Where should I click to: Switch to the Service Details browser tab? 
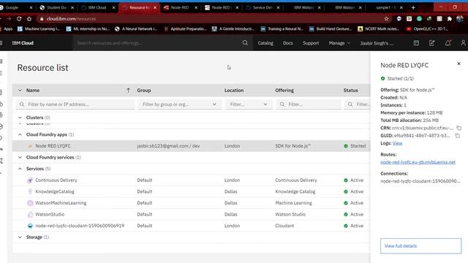pyautogui.click(x=263, y=7)
